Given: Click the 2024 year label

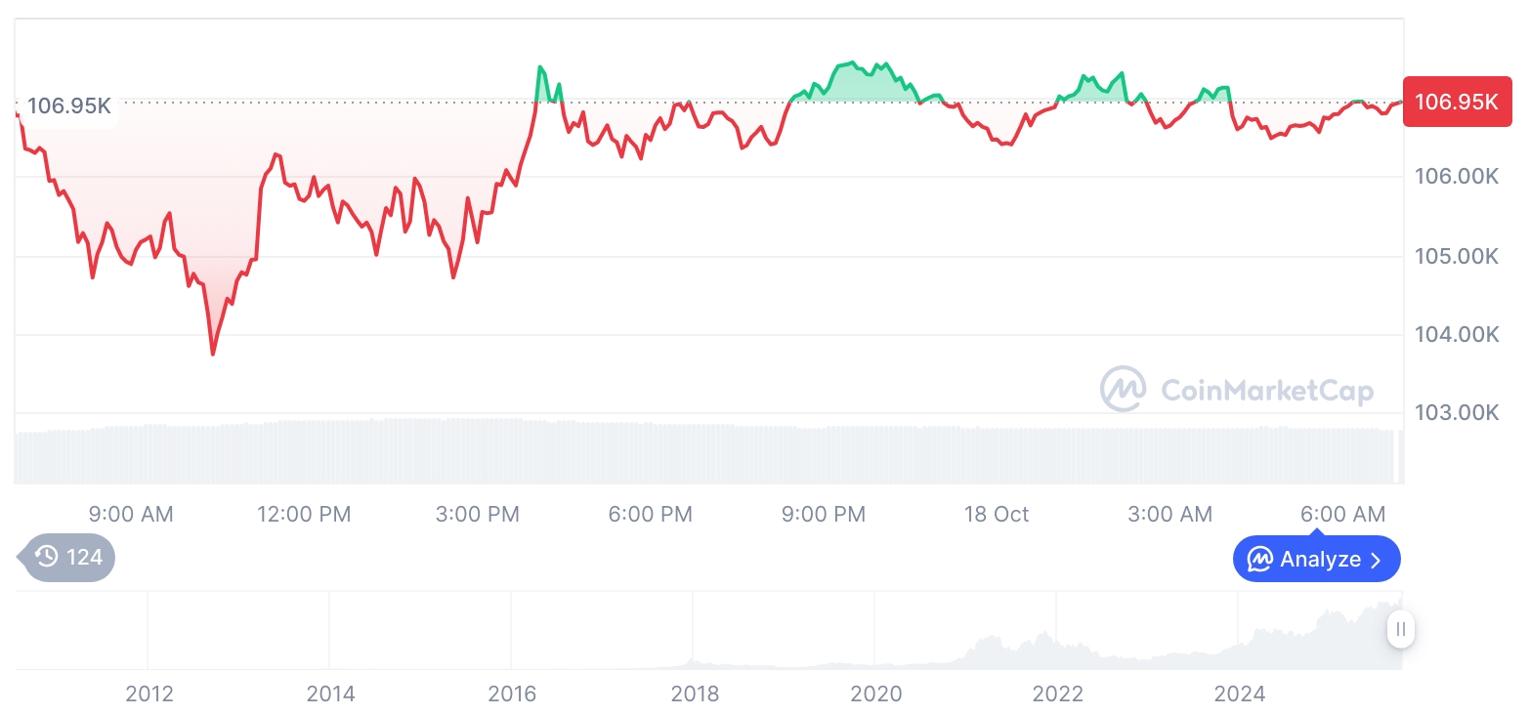Looking at the screenshot, I should (1240, 694).
